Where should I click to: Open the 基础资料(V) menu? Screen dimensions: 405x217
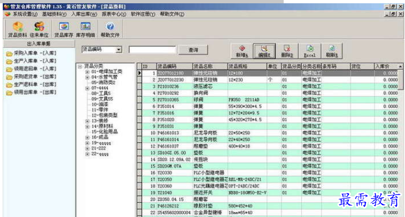54,14
